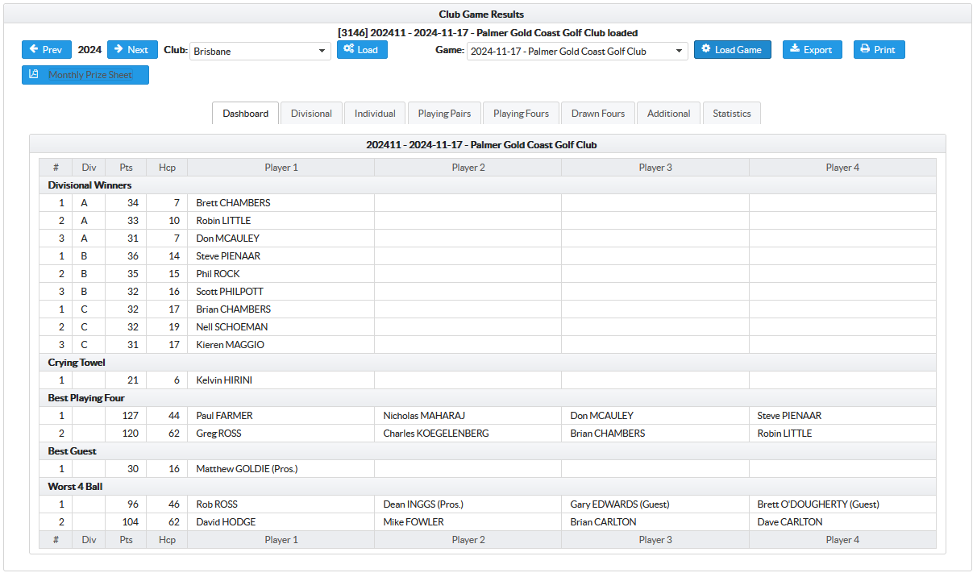Click the Prev year arrow button

click(46, 50)
